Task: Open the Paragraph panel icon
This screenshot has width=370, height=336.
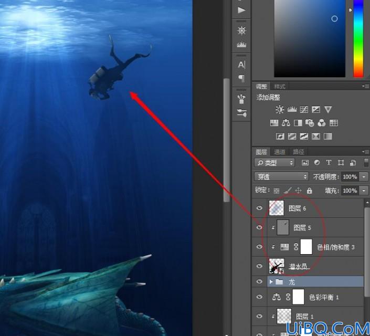Action: coord(241,79)
